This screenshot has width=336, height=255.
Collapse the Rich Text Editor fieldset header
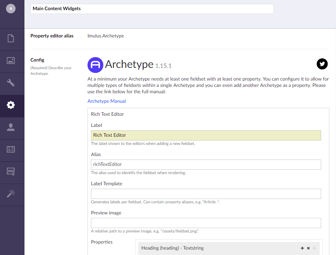click(x=107, y=114)
